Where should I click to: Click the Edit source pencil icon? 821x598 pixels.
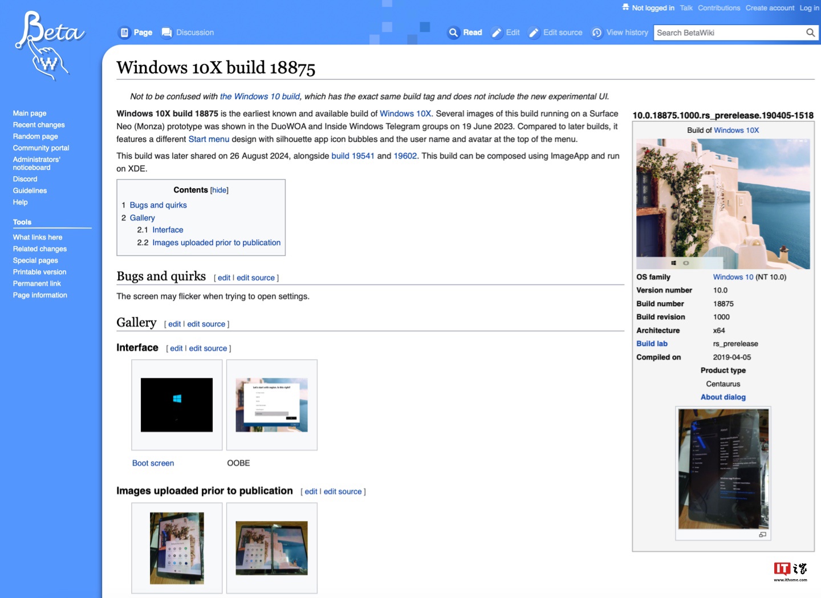click(x=534, y=32)
